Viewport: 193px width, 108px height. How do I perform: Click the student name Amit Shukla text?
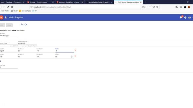coord(21,30)
